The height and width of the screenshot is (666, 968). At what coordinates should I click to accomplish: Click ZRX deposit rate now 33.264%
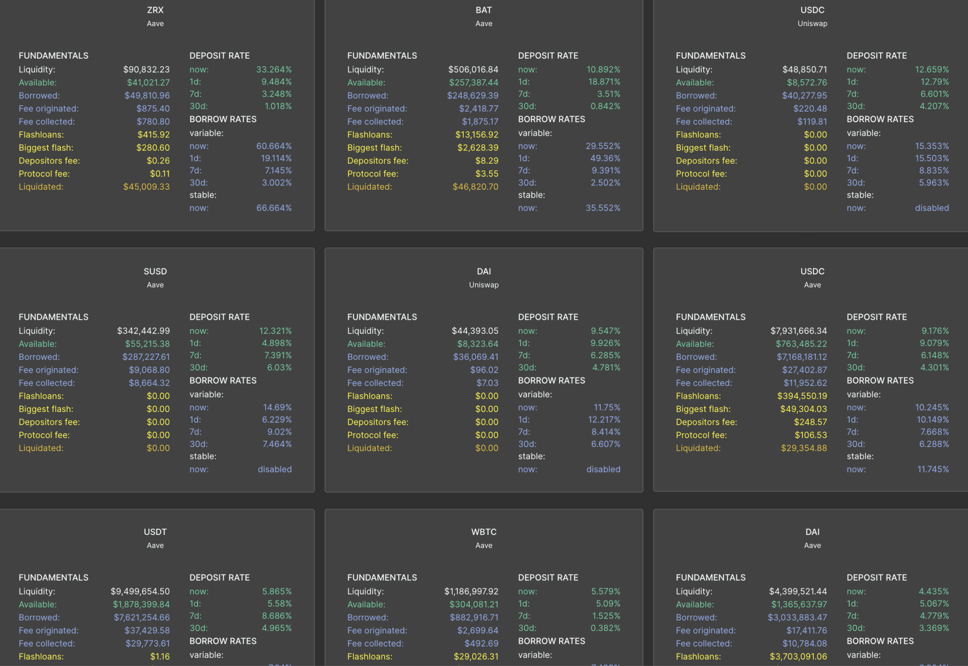click(x=274, y=70)
